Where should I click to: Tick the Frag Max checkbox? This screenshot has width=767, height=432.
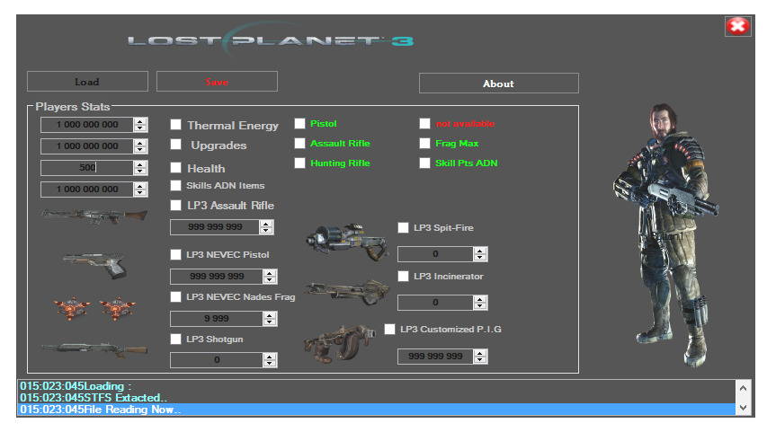pyautogui.click(x=425, y=144)
